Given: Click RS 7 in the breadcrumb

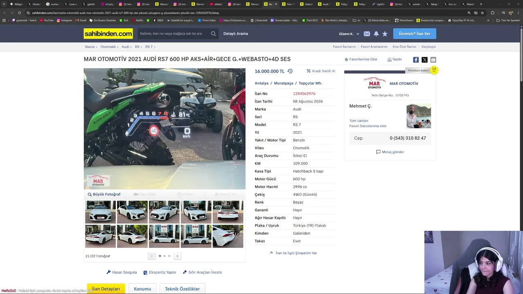Looking at the screenshot, I should click(149, 47).
